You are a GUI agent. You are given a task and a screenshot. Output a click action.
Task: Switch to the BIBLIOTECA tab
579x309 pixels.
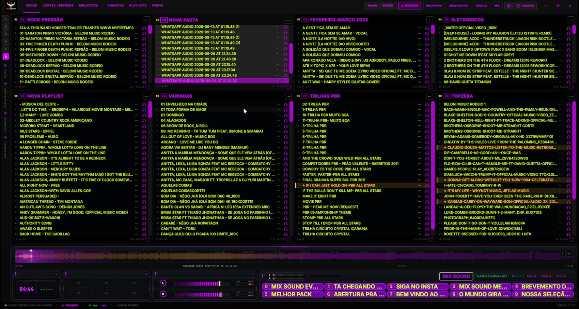[x=88, y=5]
